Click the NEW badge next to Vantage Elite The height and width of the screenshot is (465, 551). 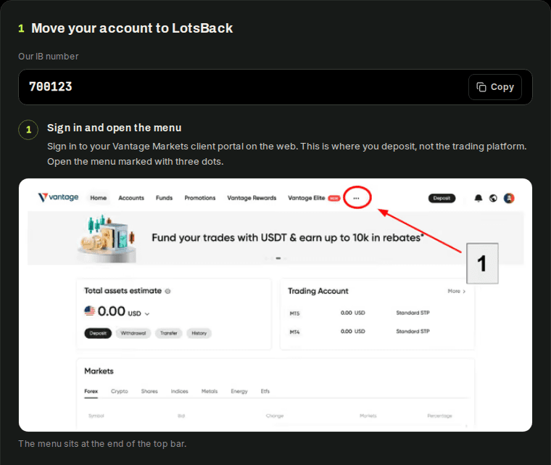(333, 198)
